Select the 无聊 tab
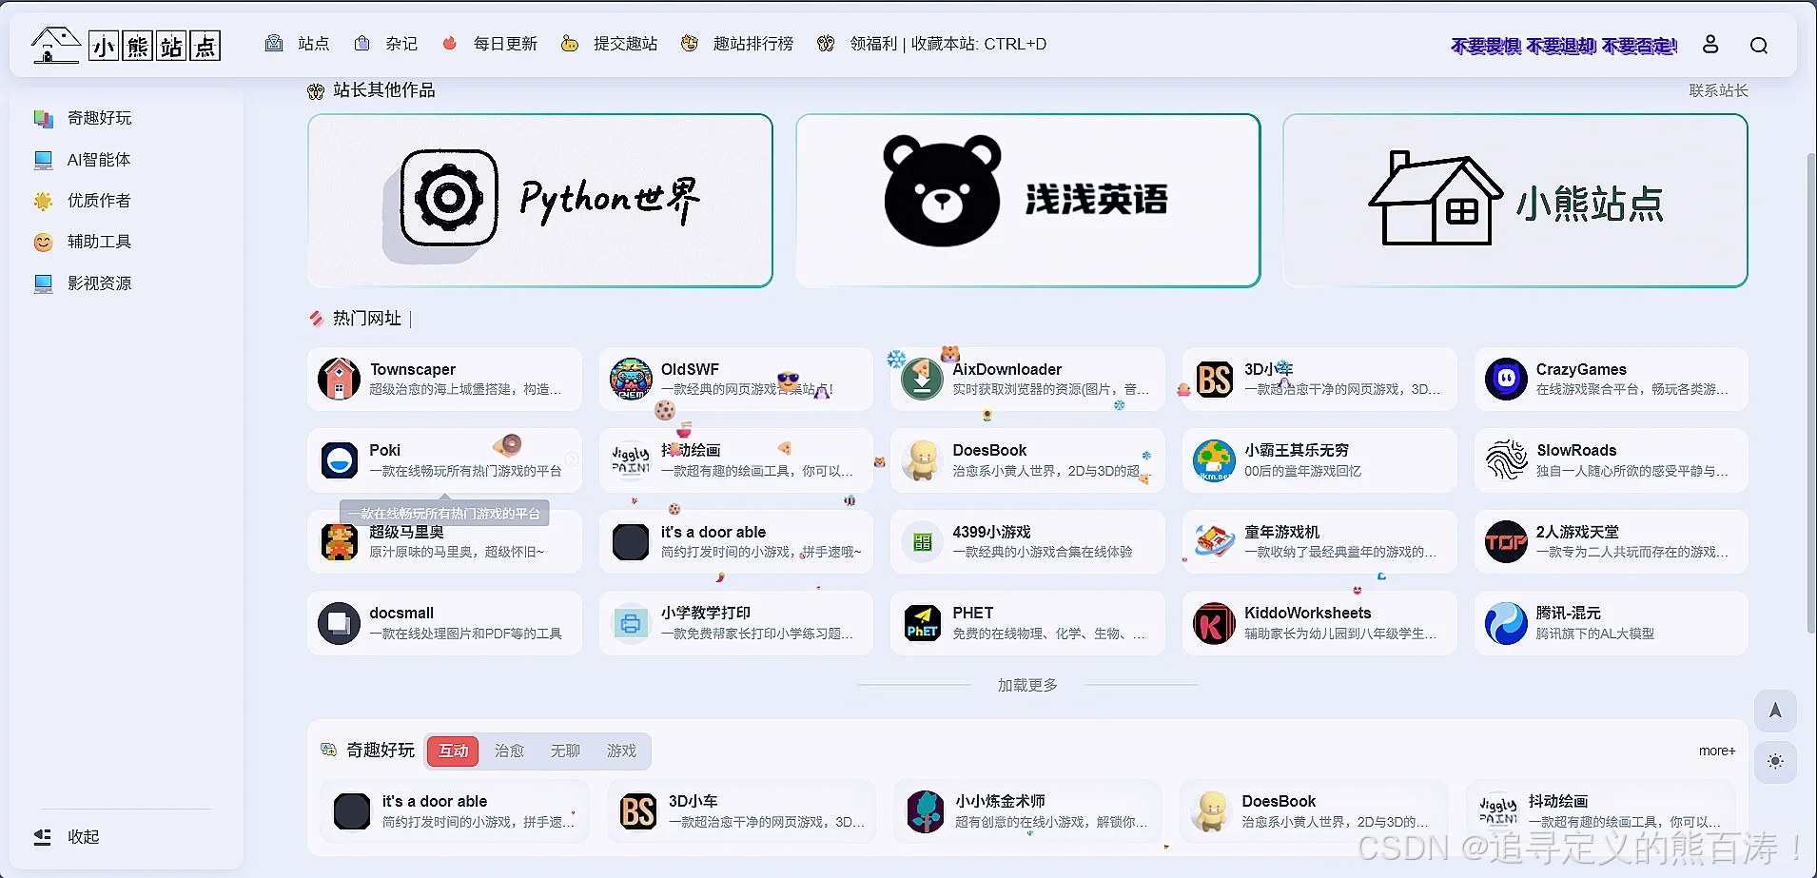This screenshot has height=878, width=1817. click(x=565, y=751)
